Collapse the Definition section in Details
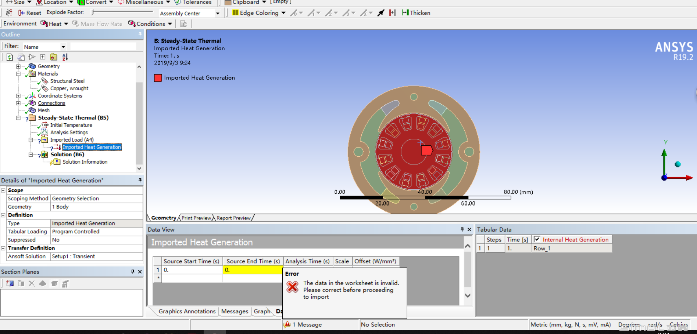697x334 pixels. point(3,215)
